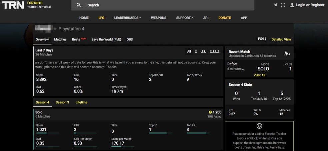Select the Season 4 stats tab
The height and width of the screenshot is (151, 328).
click(42, 102)
